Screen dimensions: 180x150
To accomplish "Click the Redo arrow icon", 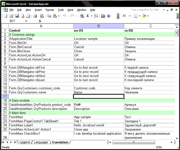I will coord(72,16).
